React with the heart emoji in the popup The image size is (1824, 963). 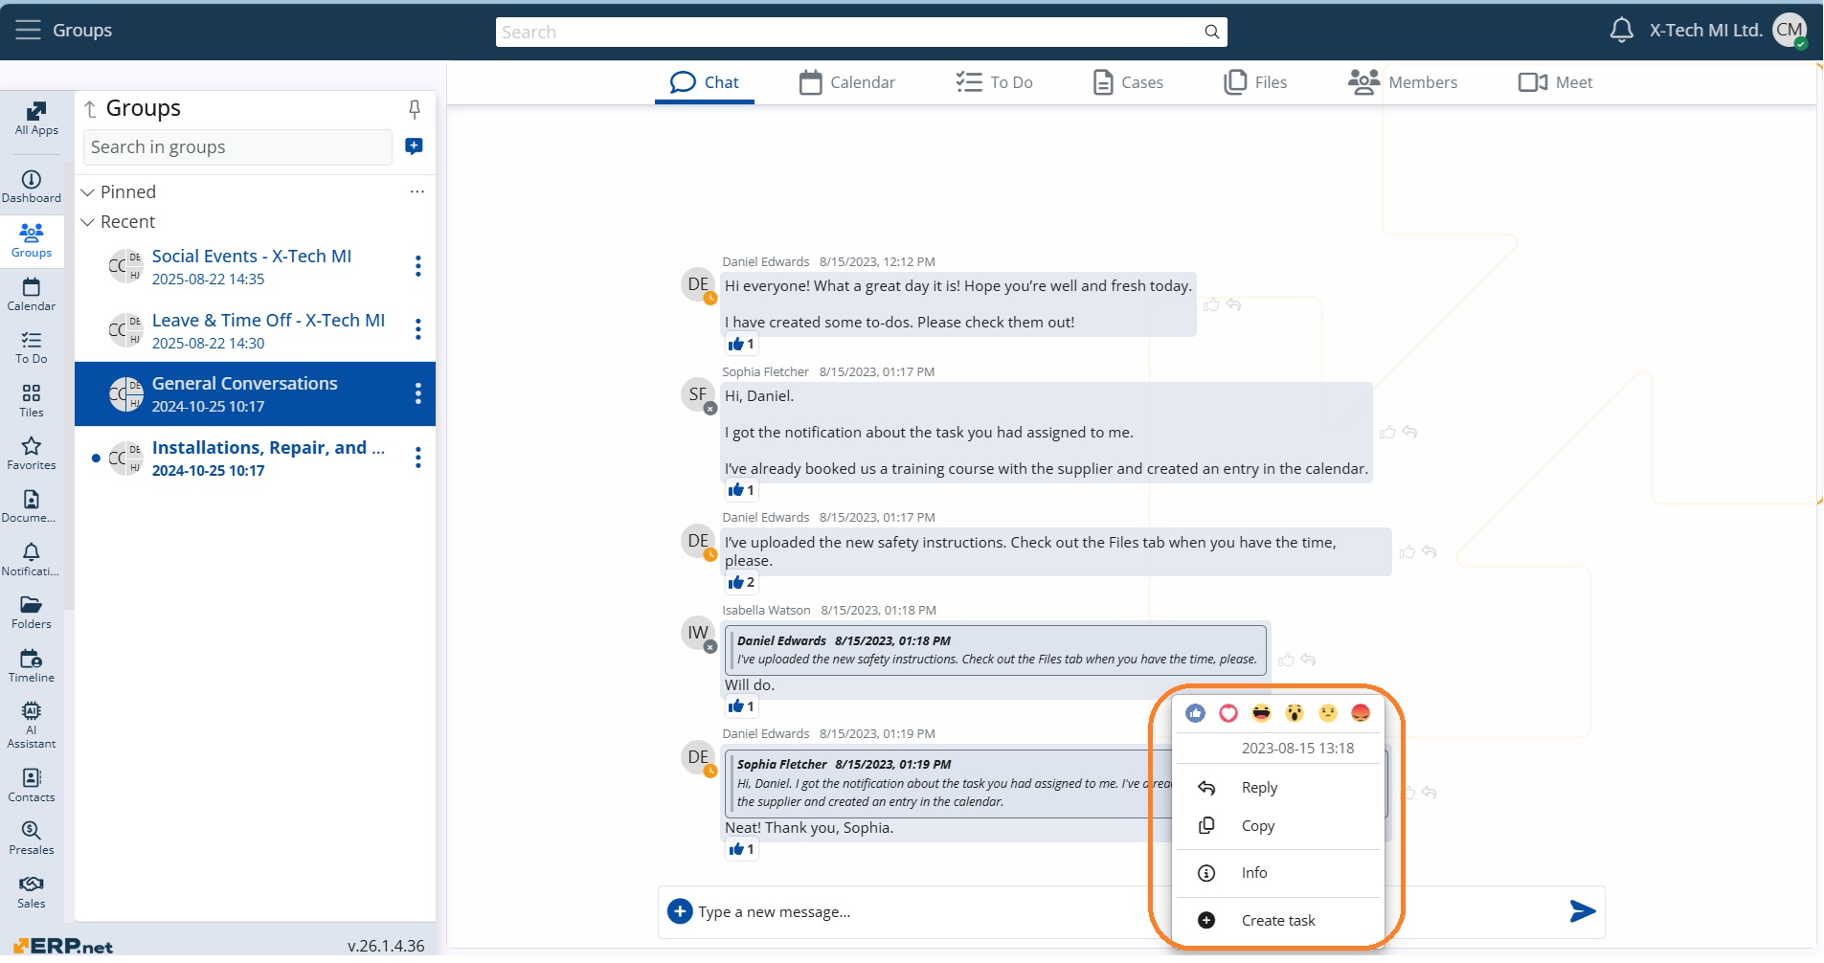(x=1228, y=713)
